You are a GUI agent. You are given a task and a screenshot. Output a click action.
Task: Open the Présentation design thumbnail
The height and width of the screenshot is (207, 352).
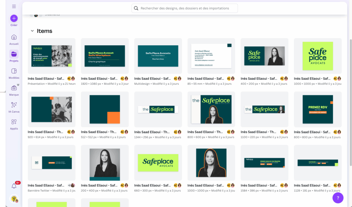pos(52,56)
